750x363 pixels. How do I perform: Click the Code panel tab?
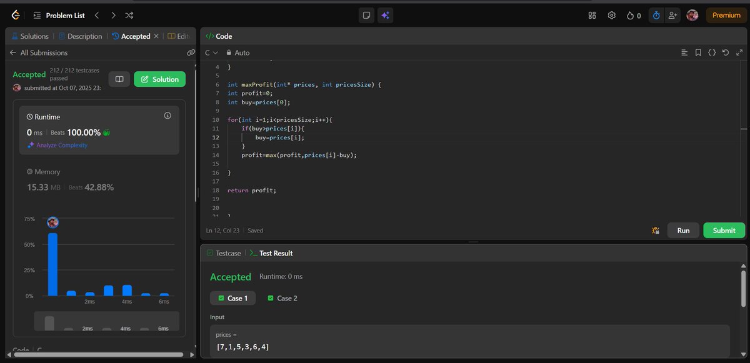tap(219, 36)
